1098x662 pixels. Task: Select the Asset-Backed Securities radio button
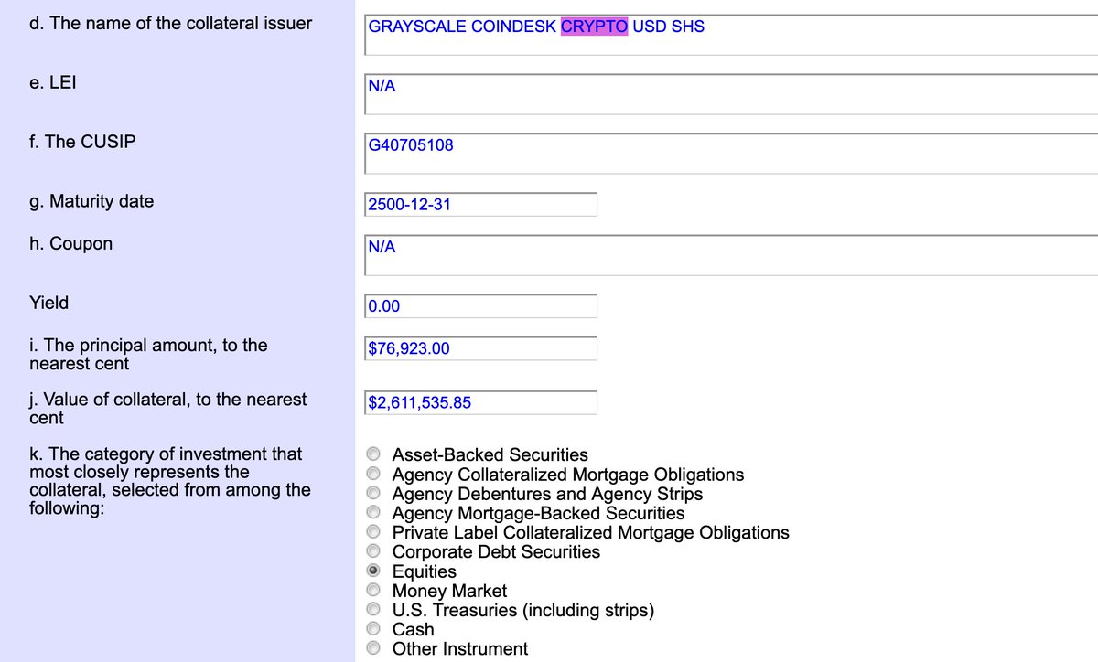pos(373,454)
